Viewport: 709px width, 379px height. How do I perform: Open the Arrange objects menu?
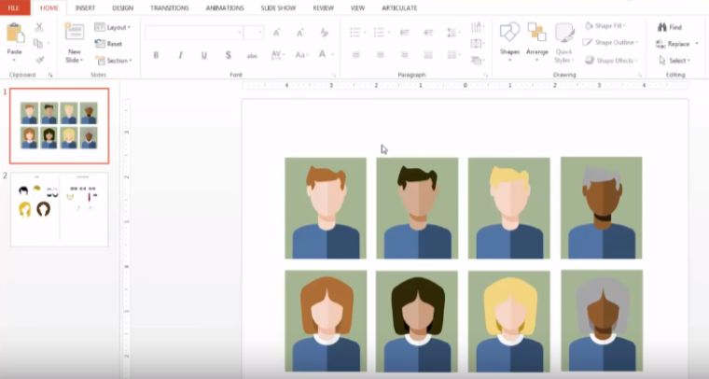[537, 35]
